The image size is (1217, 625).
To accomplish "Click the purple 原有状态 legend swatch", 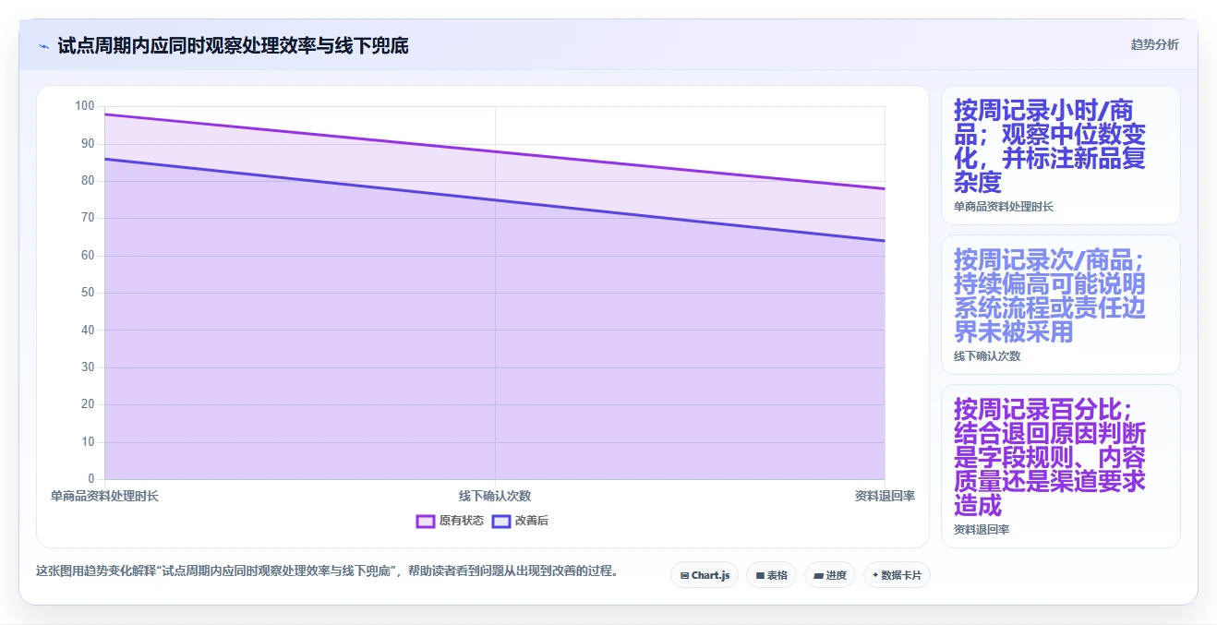I will pos(426,521).
